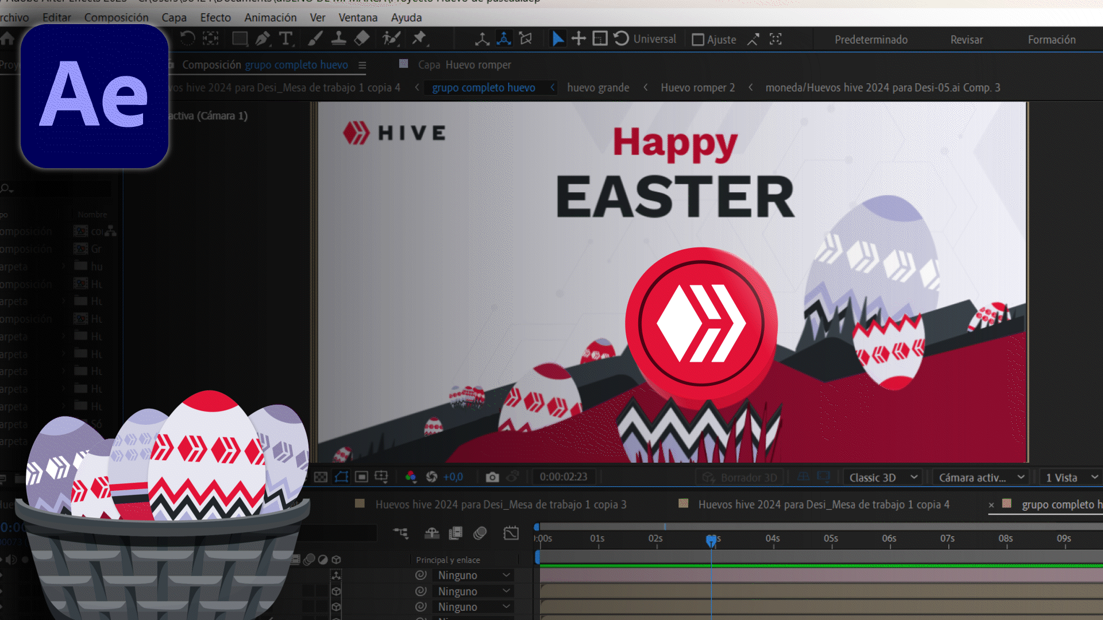
Task: Select the Brush tool
Action: pyautogui.click(x=315, y=39)
